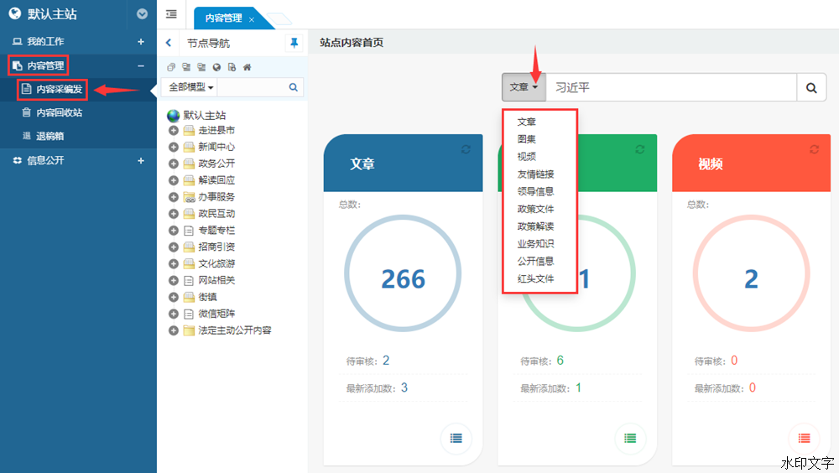Open the green card list icon
839x473 pixels.
pyautogui.click(x=630, y=439)
